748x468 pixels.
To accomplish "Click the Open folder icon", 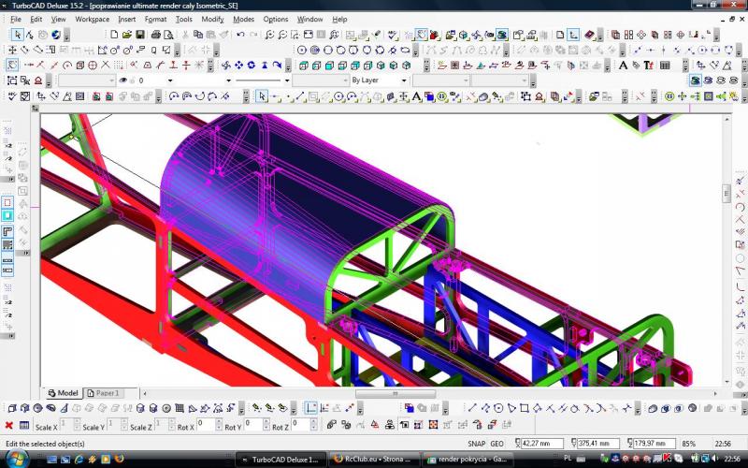I will (127, 35).
